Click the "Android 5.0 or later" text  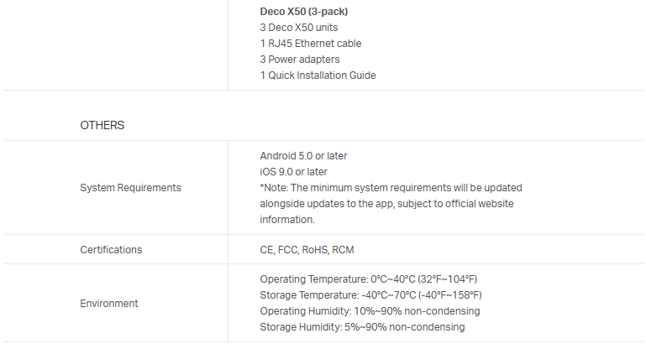pyautogui.click(x=303, y=156)
